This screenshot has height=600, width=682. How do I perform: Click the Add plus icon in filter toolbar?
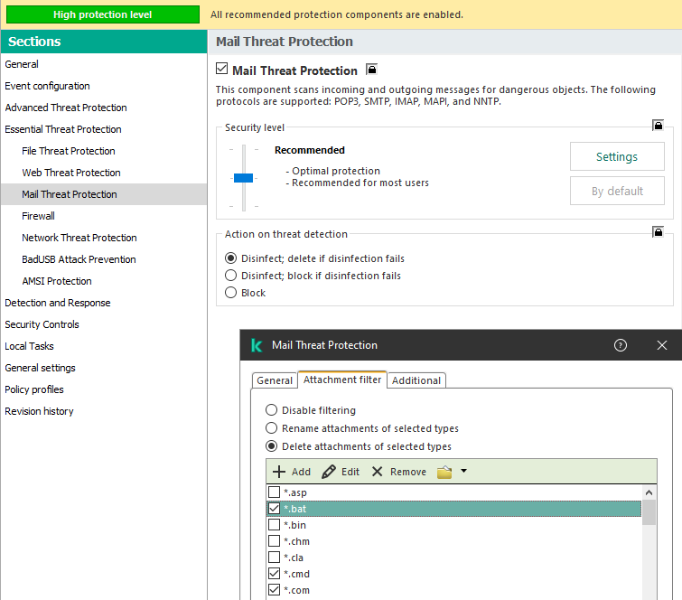[279, 472]
